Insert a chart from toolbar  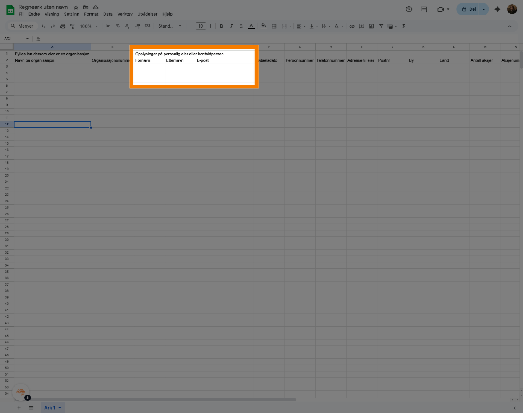coord(371,26)
